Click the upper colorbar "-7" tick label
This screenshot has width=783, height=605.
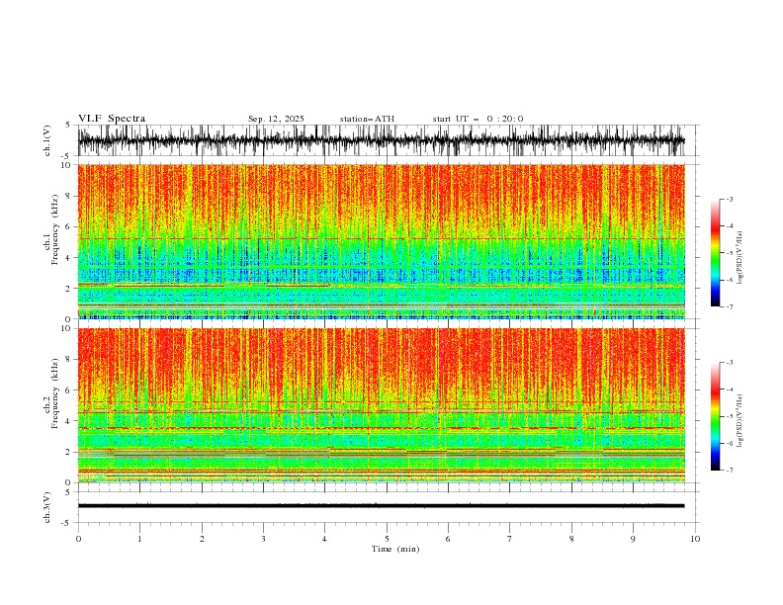point(729,306)
